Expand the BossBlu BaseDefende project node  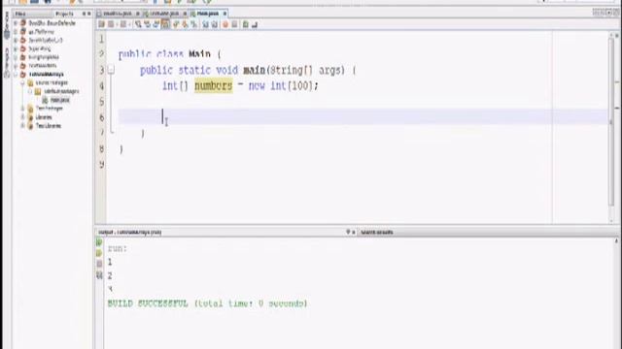pos(16,23)
